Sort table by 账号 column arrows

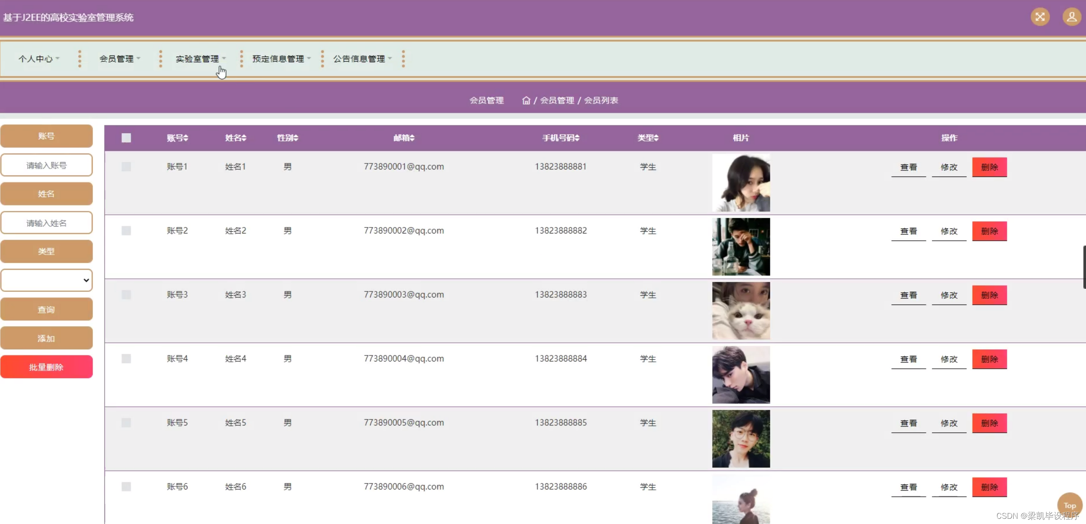point(186,138)
